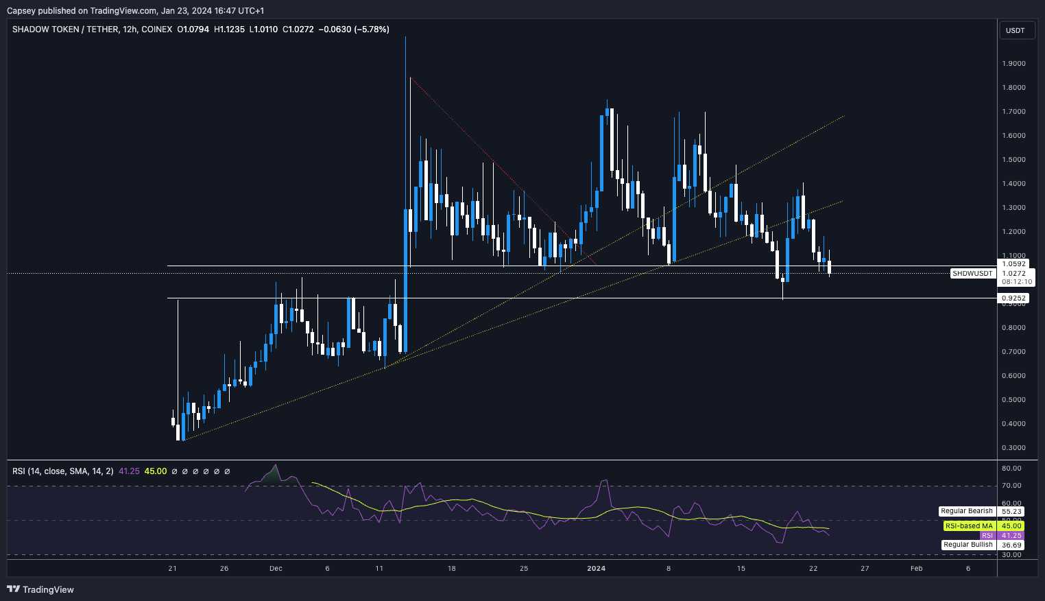The image size is (1045, 601).
Task: Click the current price 1.0272 tag
Action: click(1013, 273)
